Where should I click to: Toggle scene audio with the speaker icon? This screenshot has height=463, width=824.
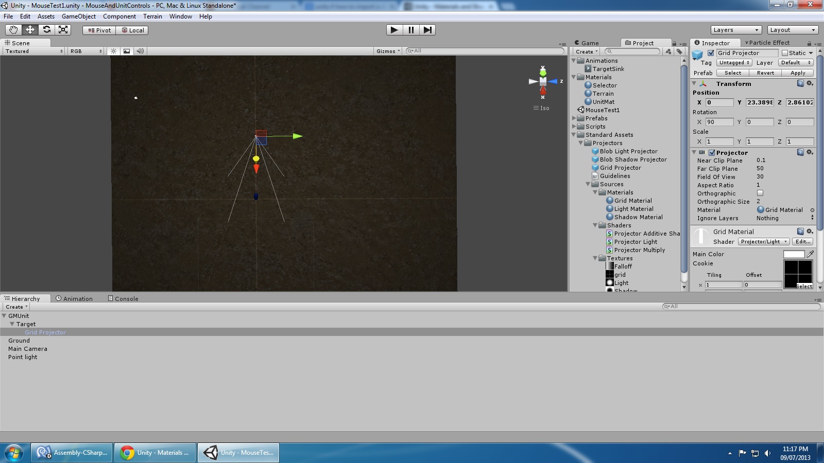pos(140,51)
